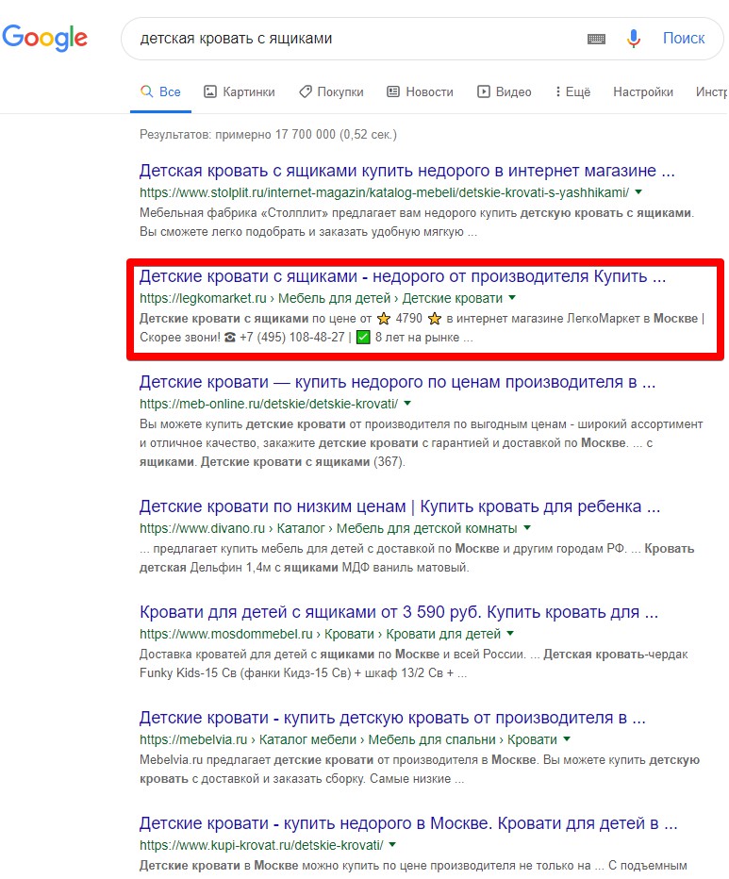Screen dimensions: 729x879
Task: Click the tag icon beside Покупки
Action: 305,91
